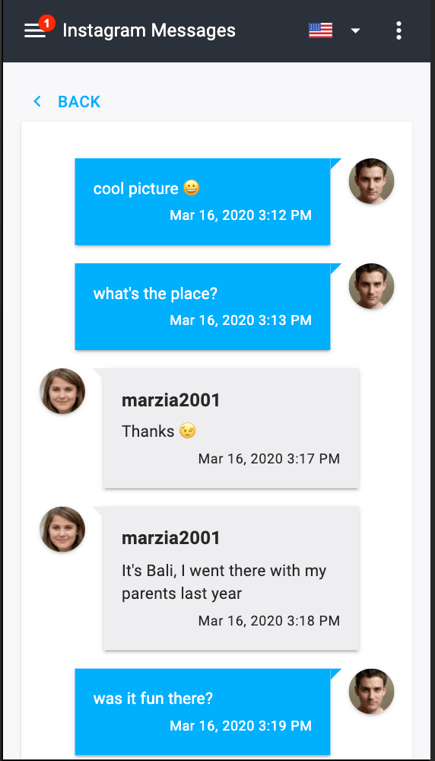The image size is (435, 761).
Task: Click sender avatar beside 'cool picture' message
Action: coord(371,181)
